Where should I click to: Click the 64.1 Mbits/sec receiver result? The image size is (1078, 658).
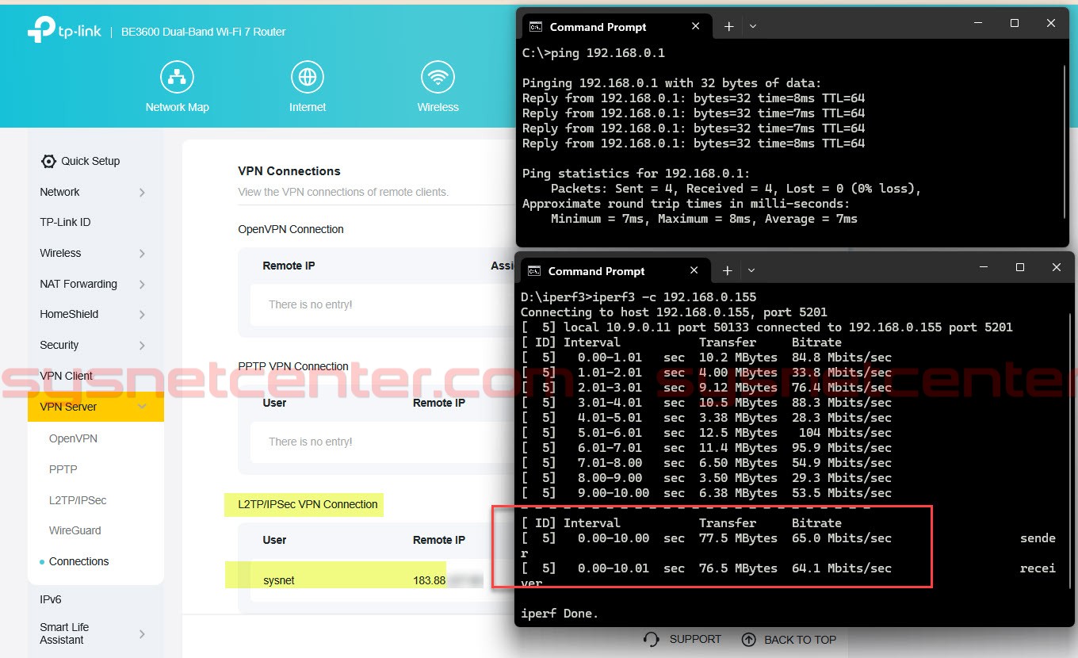(842, 568)
